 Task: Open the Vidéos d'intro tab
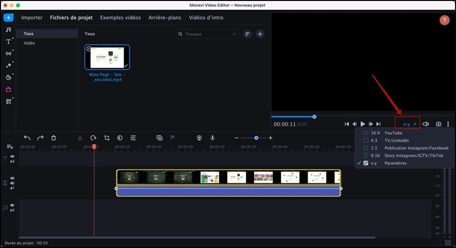coord(206,18)
